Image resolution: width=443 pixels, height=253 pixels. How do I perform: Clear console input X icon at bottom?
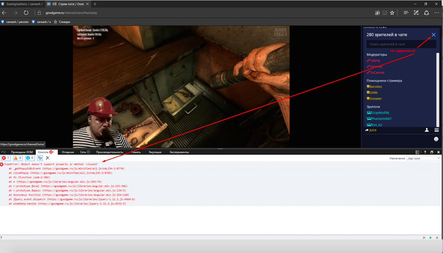424,238
